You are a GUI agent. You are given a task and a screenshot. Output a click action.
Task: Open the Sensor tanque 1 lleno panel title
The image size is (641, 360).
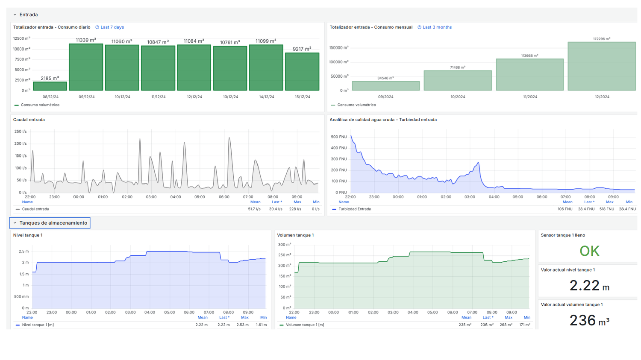tap(563, 235)
